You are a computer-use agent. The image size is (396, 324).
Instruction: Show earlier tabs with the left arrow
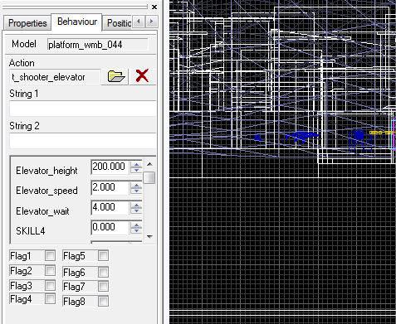[139, 21]
